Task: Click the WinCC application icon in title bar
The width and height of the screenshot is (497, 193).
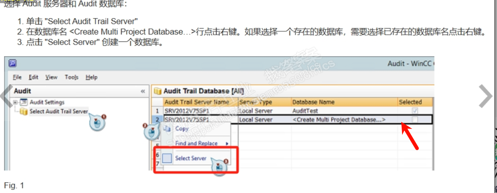Action: pyautogui.click(x=12, y=63)
